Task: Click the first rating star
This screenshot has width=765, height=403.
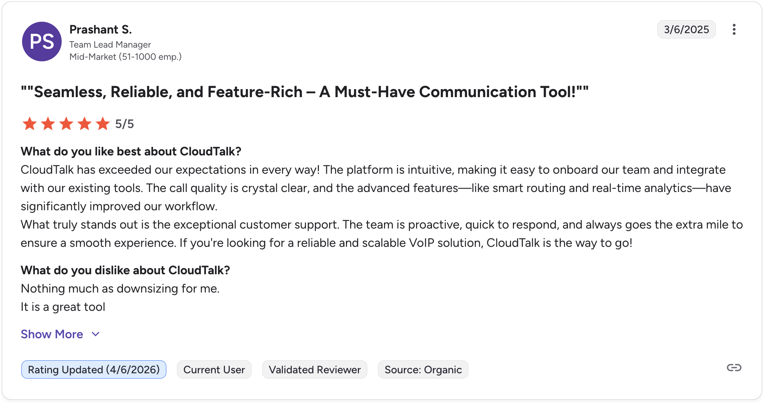Action: coord(30,124)
